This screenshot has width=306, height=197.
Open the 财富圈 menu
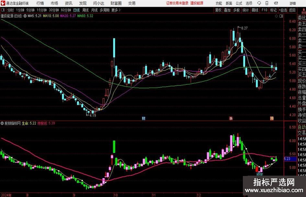pos(116,3)
